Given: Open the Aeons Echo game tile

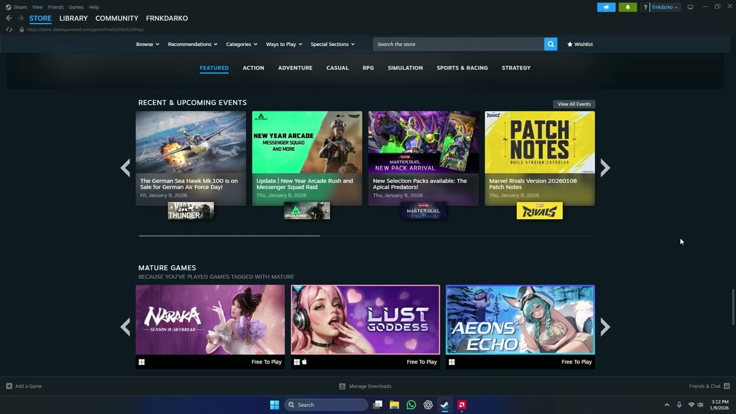Looking at the screenshot, I should 520,327.
